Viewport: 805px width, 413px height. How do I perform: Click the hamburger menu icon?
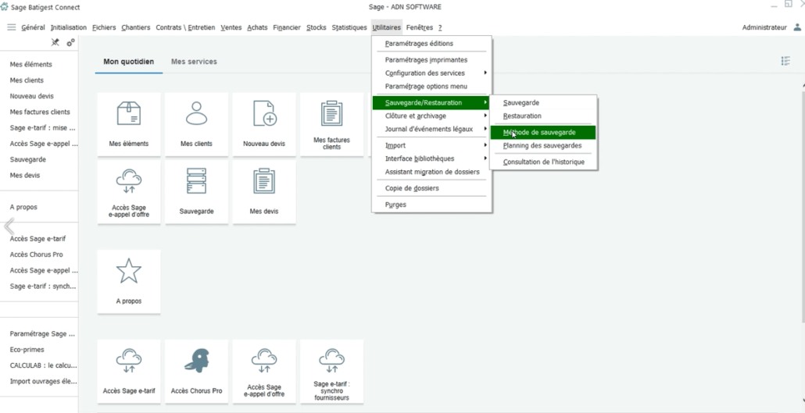pyautogui.click(x=12, y=27)
